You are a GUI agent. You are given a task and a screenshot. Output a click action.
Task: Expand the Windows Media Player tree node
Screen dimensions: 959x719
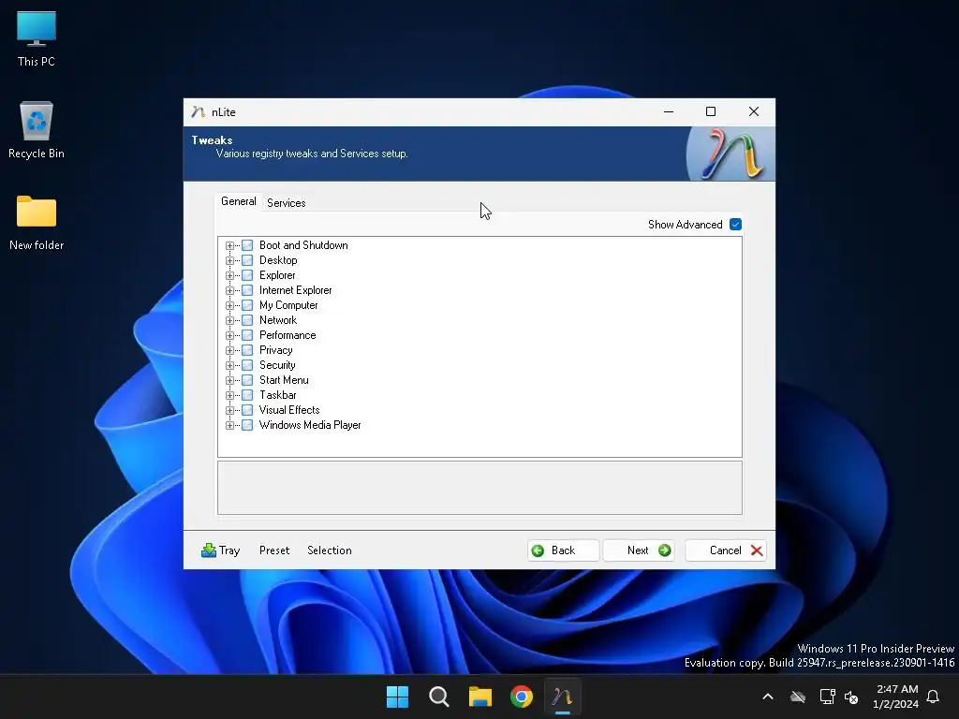pos(230,426)
